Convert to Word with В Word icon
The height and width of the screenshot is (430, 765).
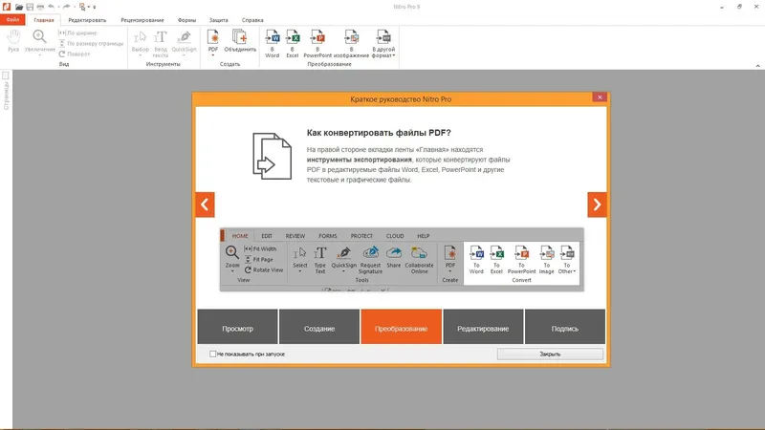[x=273, y=43]
